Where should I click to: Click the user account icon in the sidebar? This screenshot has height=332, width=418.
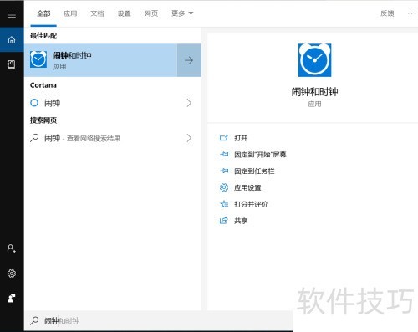point(12,248)
